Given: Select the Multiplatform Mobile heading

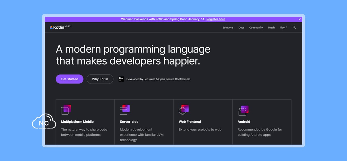Looking at the screenshot, I should 77,122.
